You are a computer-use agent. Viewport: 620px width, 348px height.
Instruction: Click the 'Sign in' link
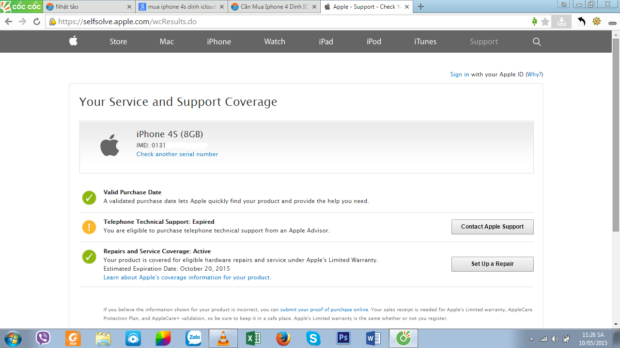[x=460, y=74]
